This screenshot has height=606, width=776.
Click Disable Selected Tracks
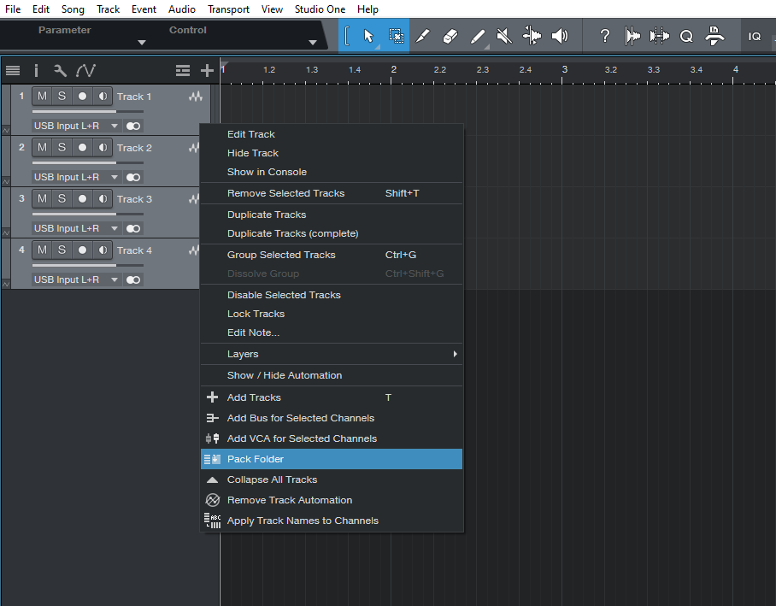tap(332, 295)
